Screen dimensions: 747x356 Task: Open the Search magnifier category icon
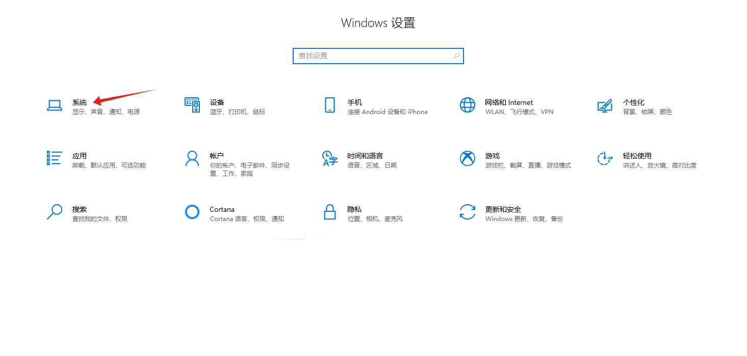[x=54, y=212]
